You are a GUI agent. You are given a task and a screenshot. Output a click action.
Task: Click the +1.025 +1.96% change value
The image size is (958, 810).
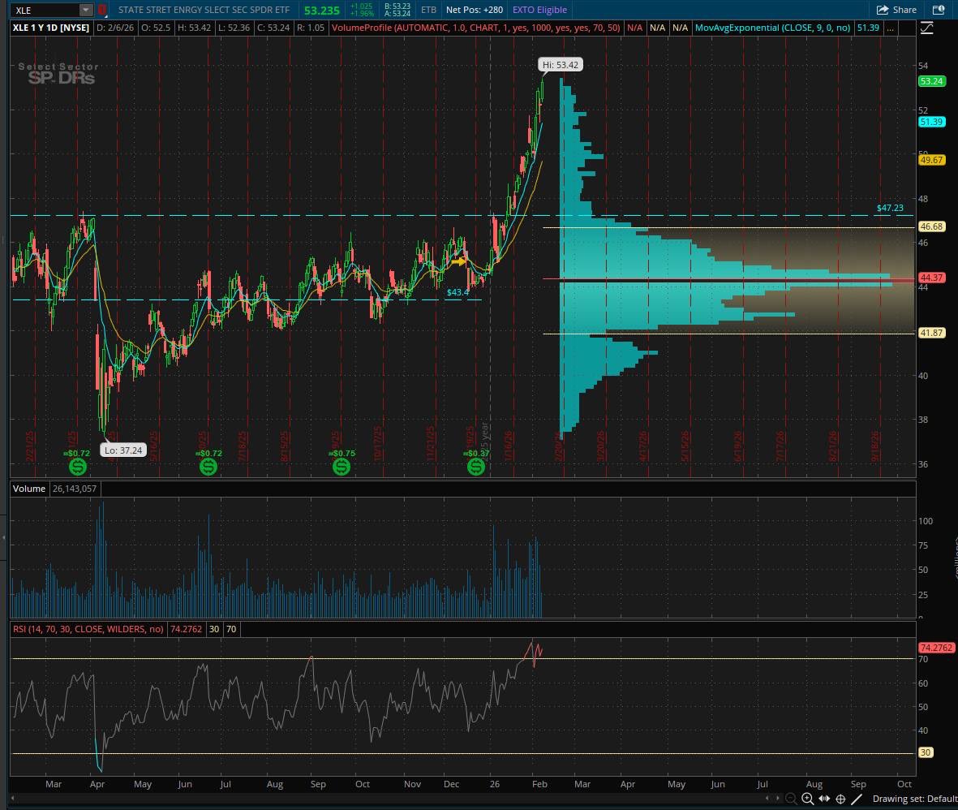coord(361,10)
